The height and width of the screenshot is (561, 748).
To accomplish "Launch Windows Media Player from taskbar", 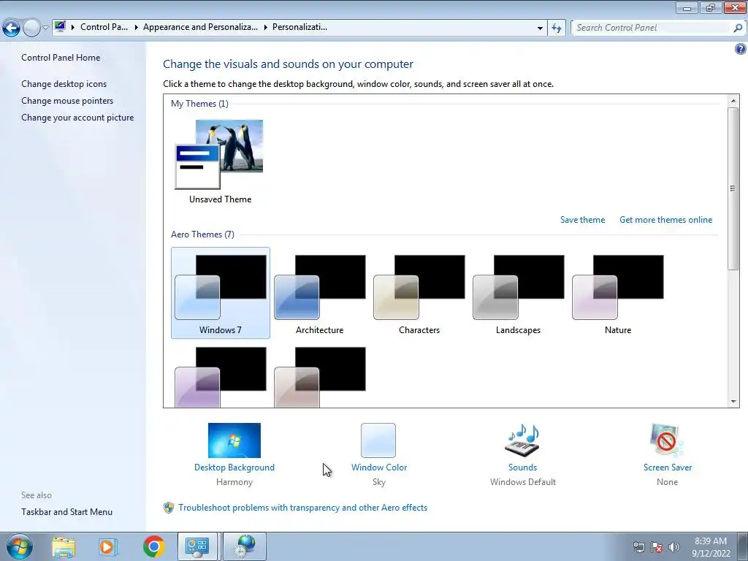I will [x=108, y=546].
